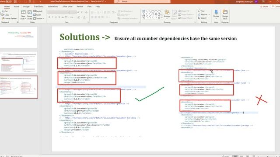Click the Reset slide button
280x157 pixels.
click(x=37, y=15)
